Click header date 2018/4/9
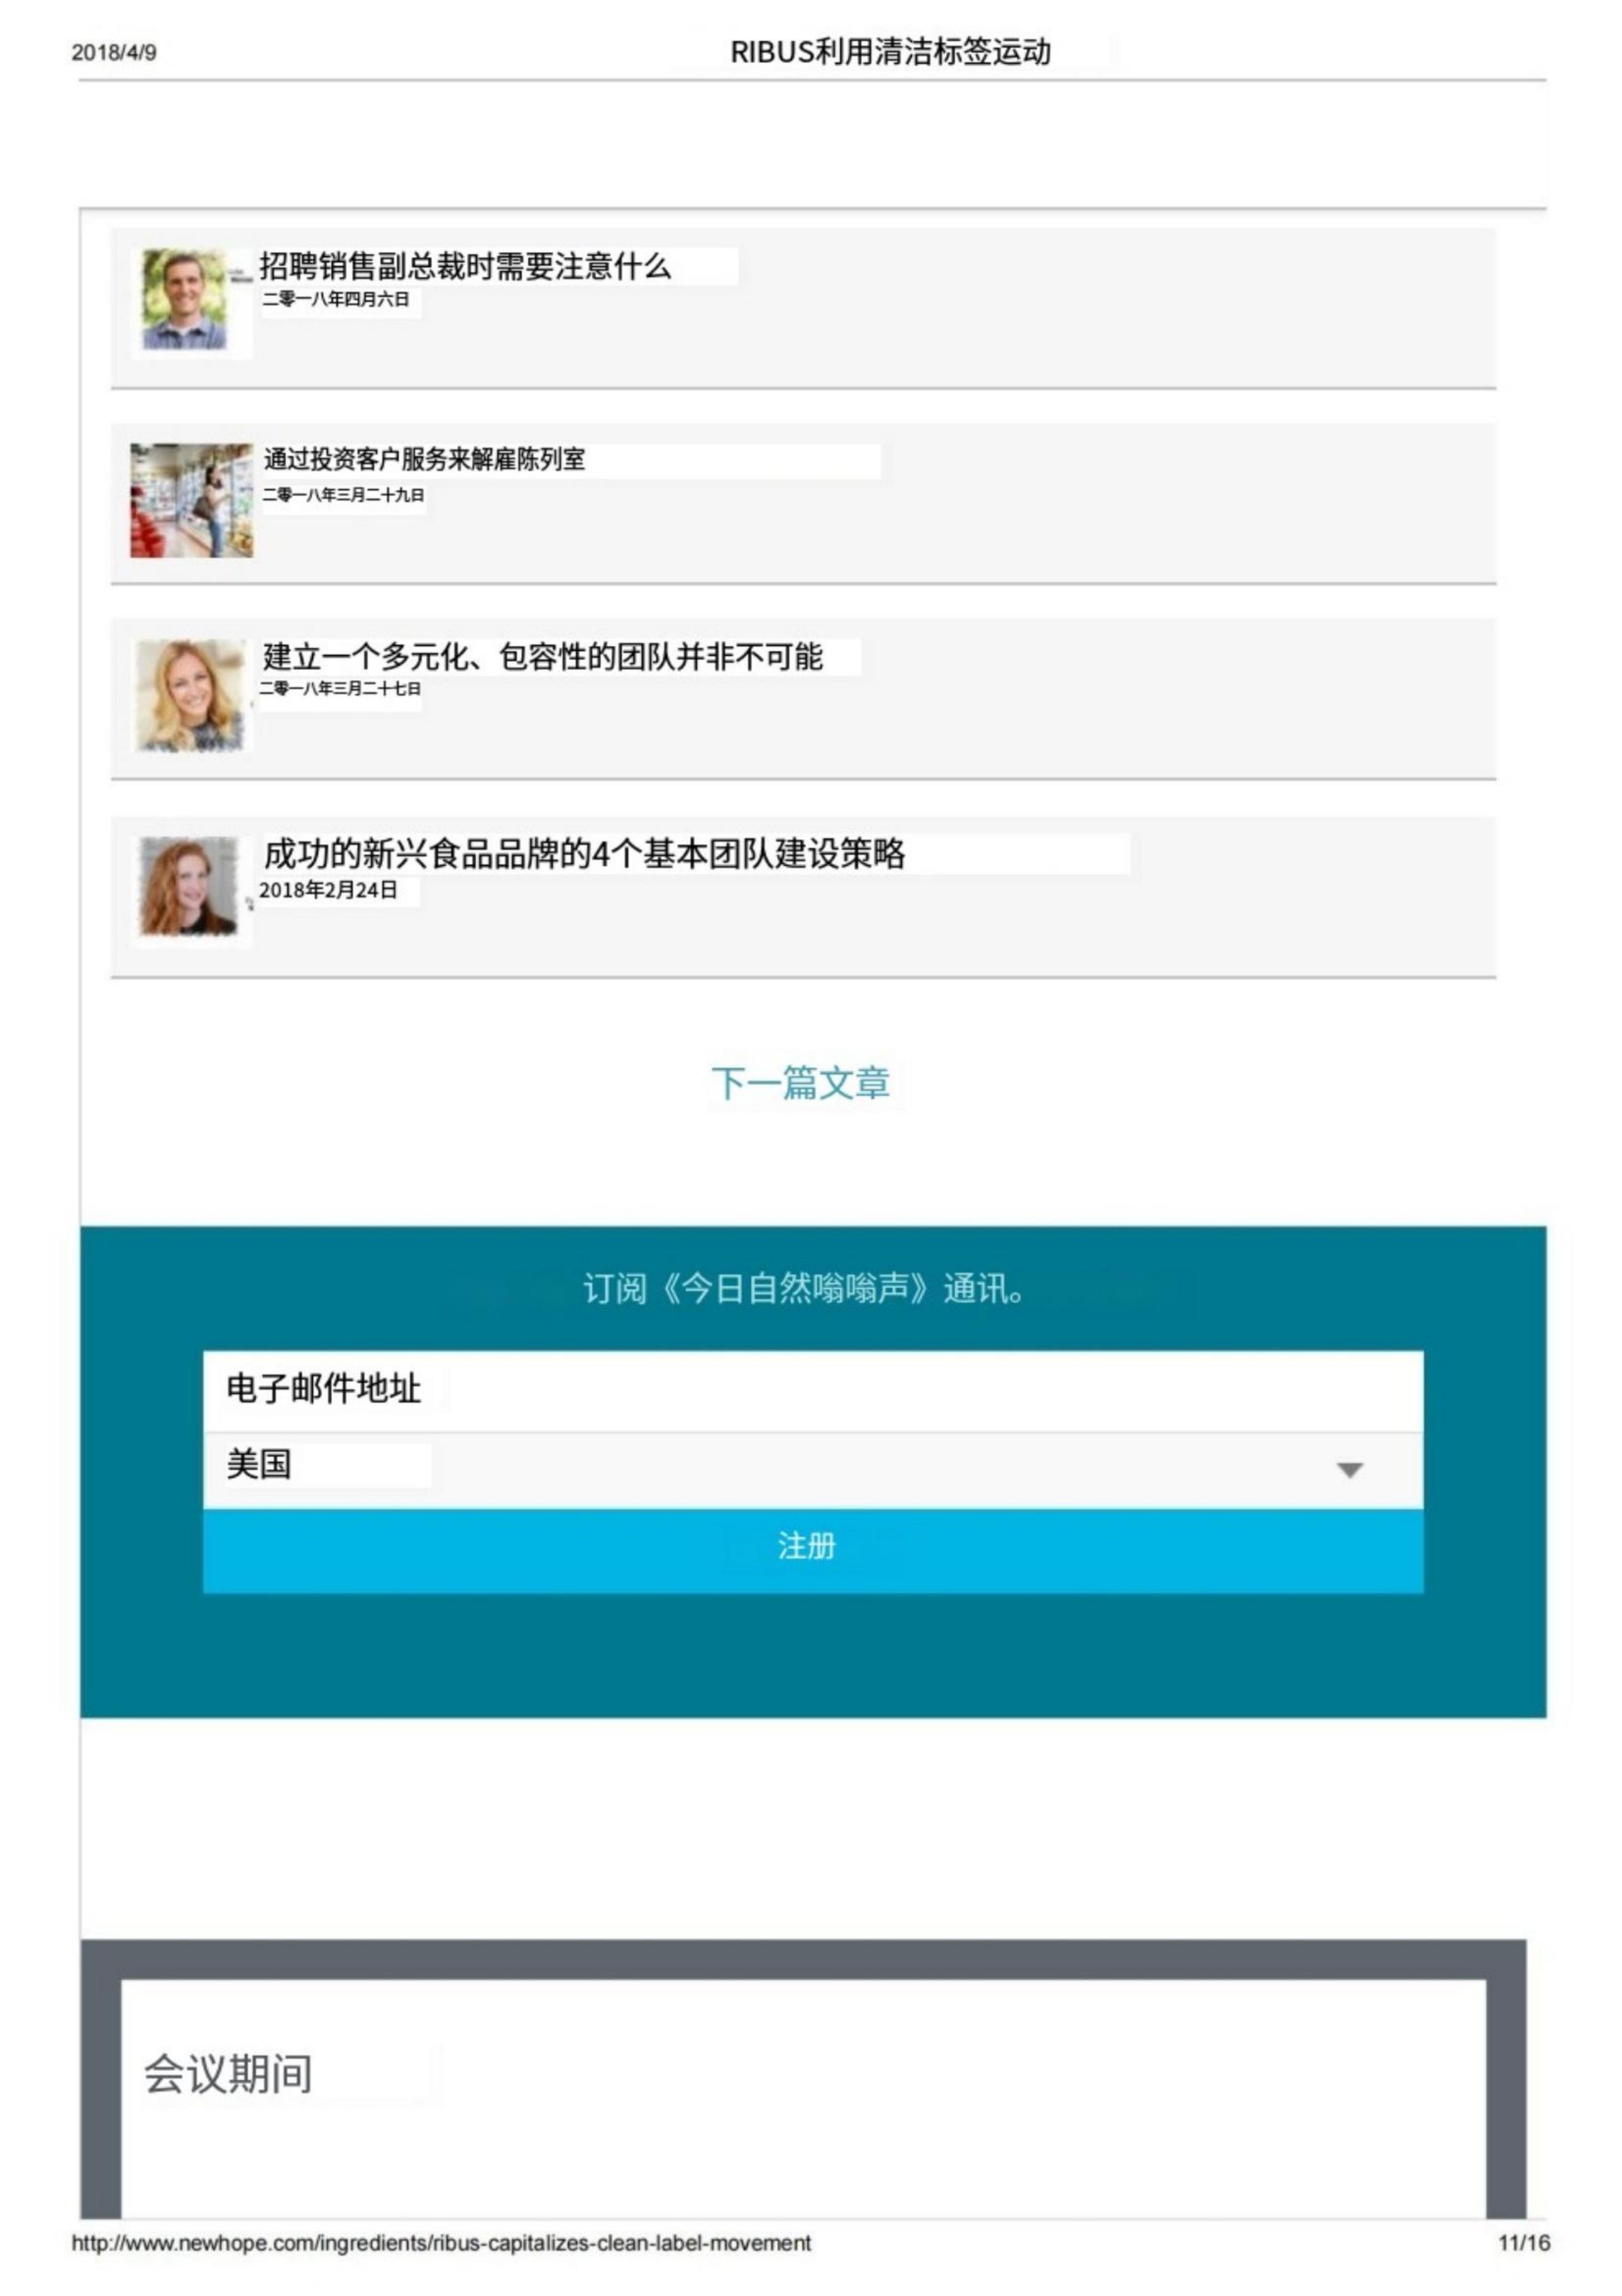Viewport: 1622px width, 2296px height. [x=114, y=53]
